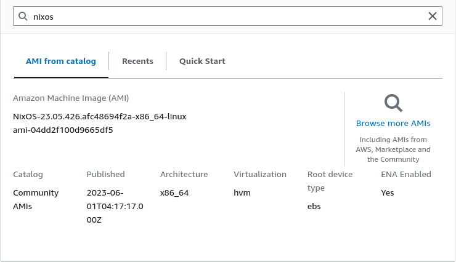This screenshot has width=456, height=262.
Task: Click the ebs root device value
Action: [314, 206]
